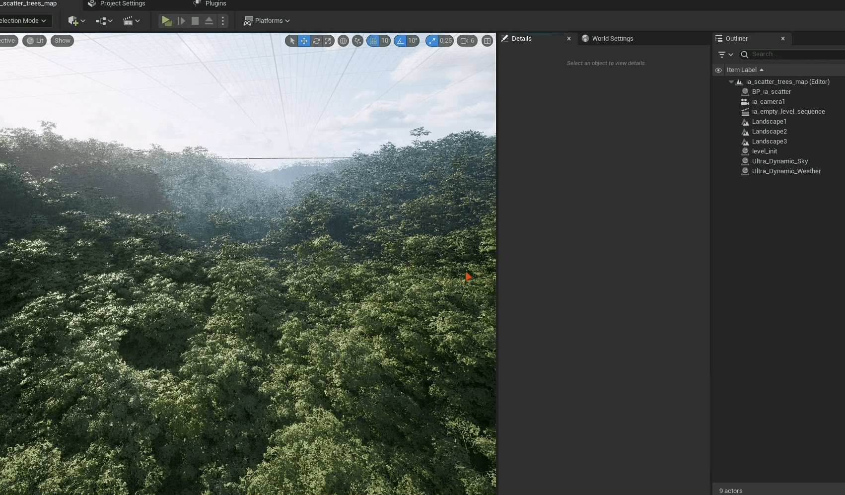Select ia_scatter_trees_map (Editor) in Outliner

[787, 82]
